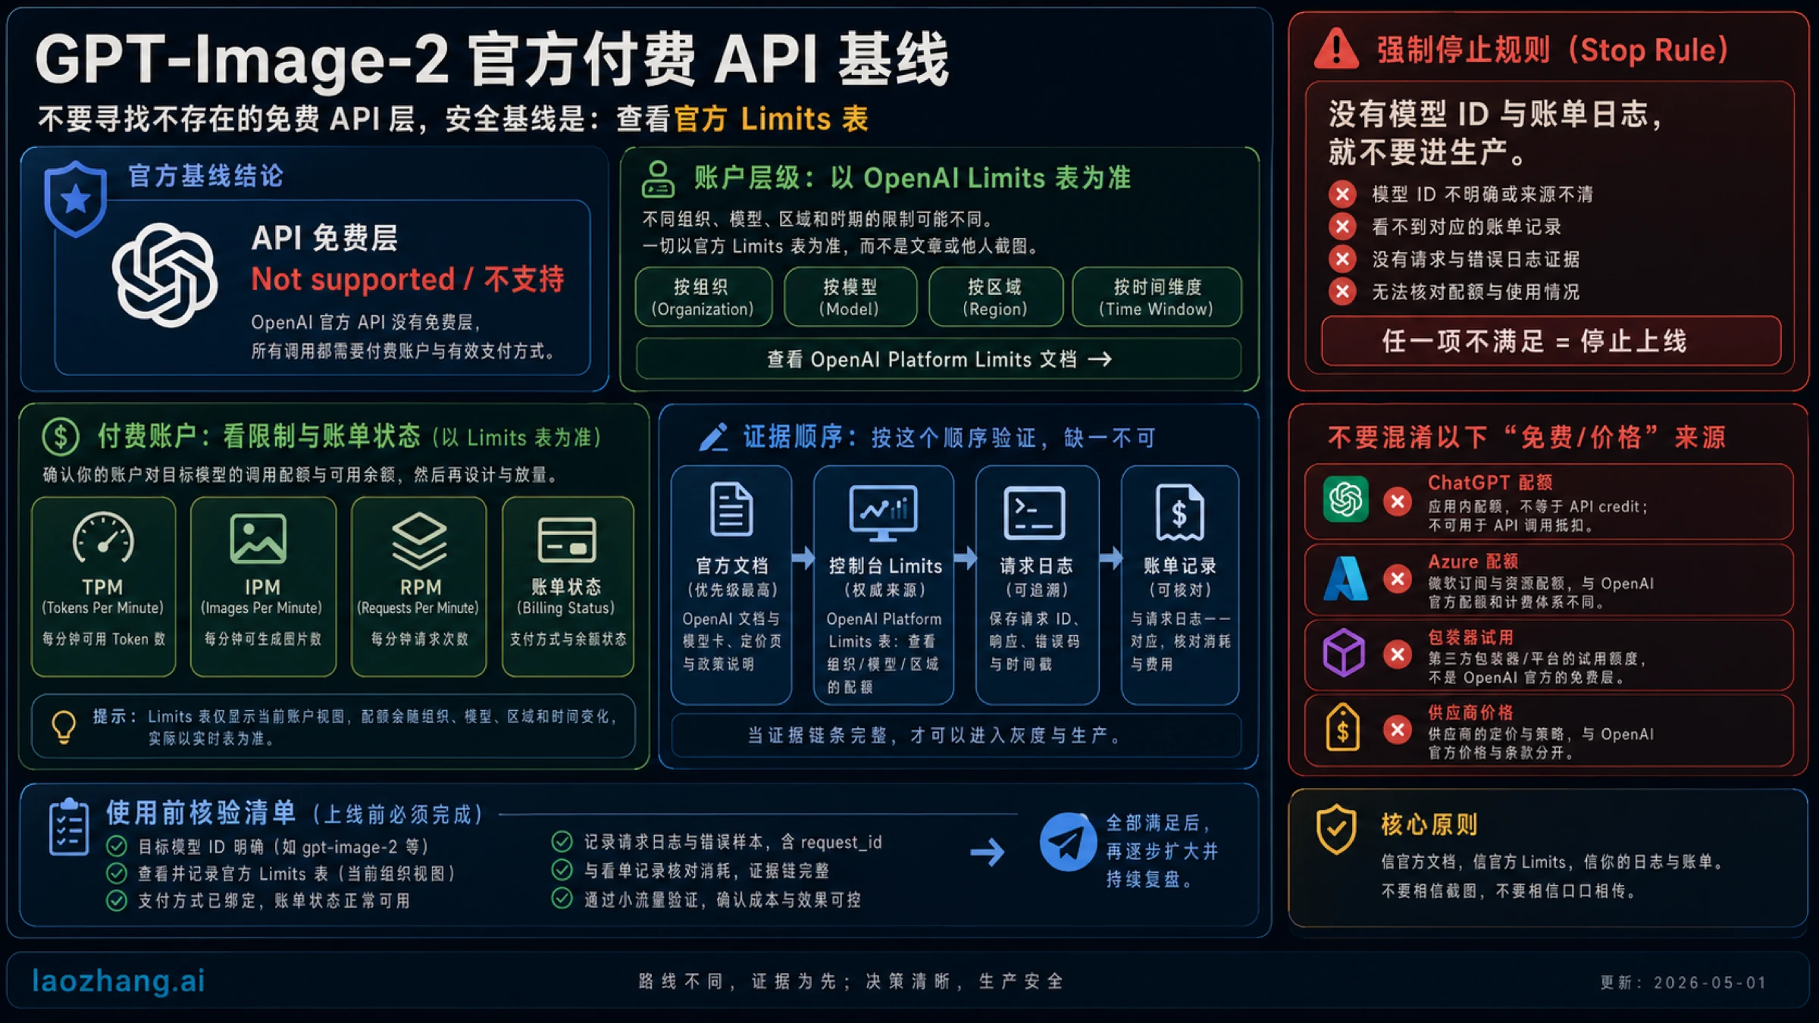The image size is (1819, 1023).
Task: Click the red X beside 供应商价格
Action: (1398, 730)
